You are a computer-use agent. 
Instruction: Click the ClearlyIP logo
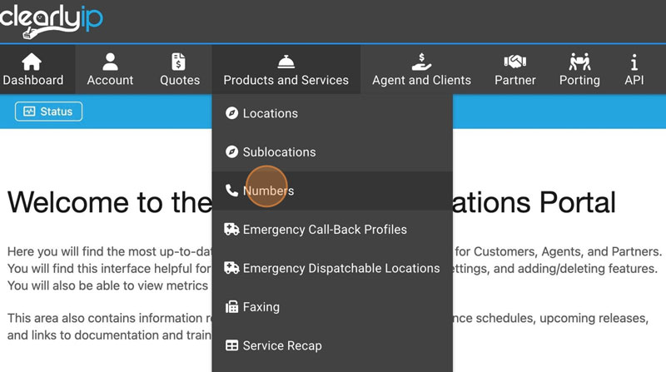[x=52, y=21]
